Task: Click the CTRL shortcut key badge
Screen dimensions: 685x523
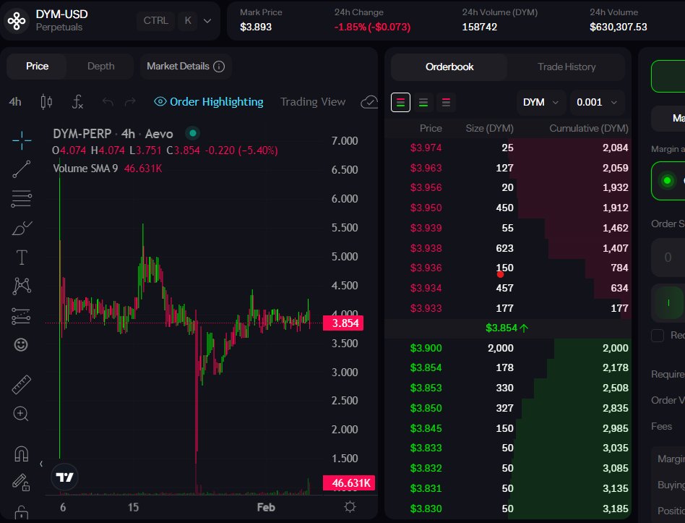Action: pos(156,20)
